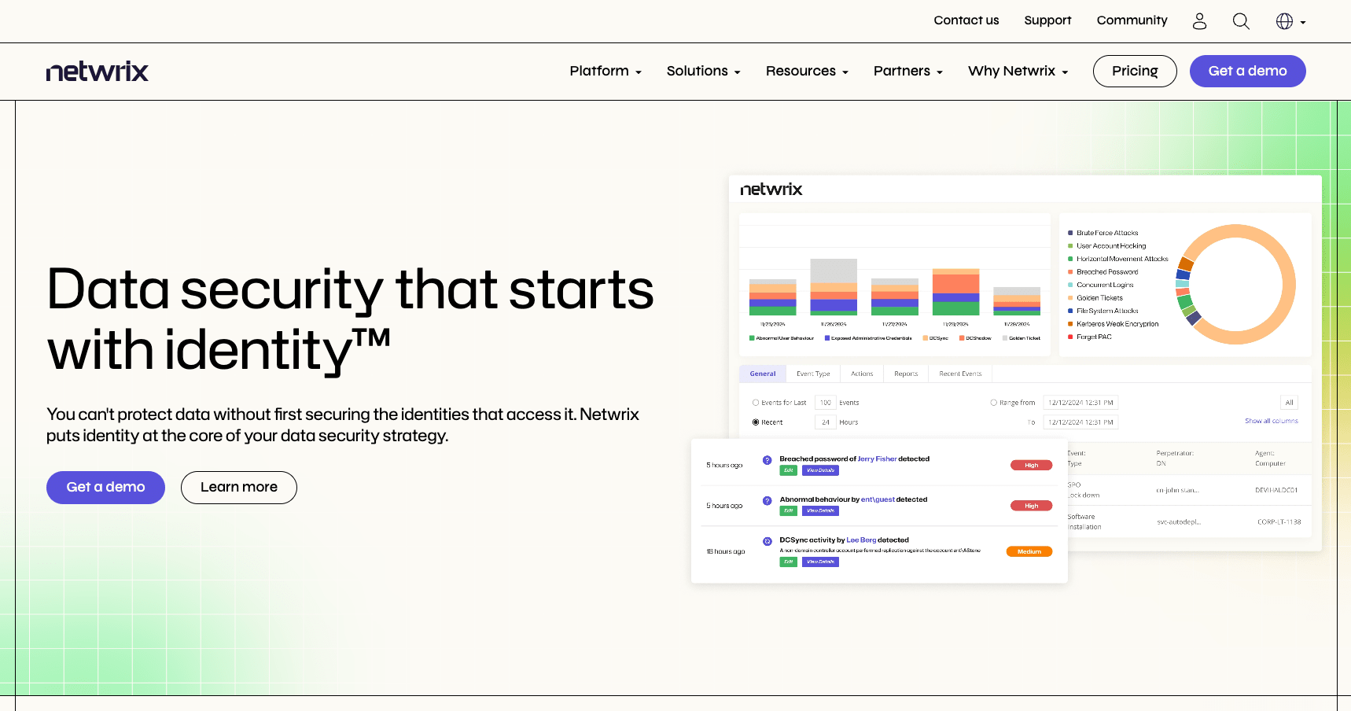This screenshot has height=711, width=1351.
Task: Click Show all columns link
Action: coord(1271,421)
